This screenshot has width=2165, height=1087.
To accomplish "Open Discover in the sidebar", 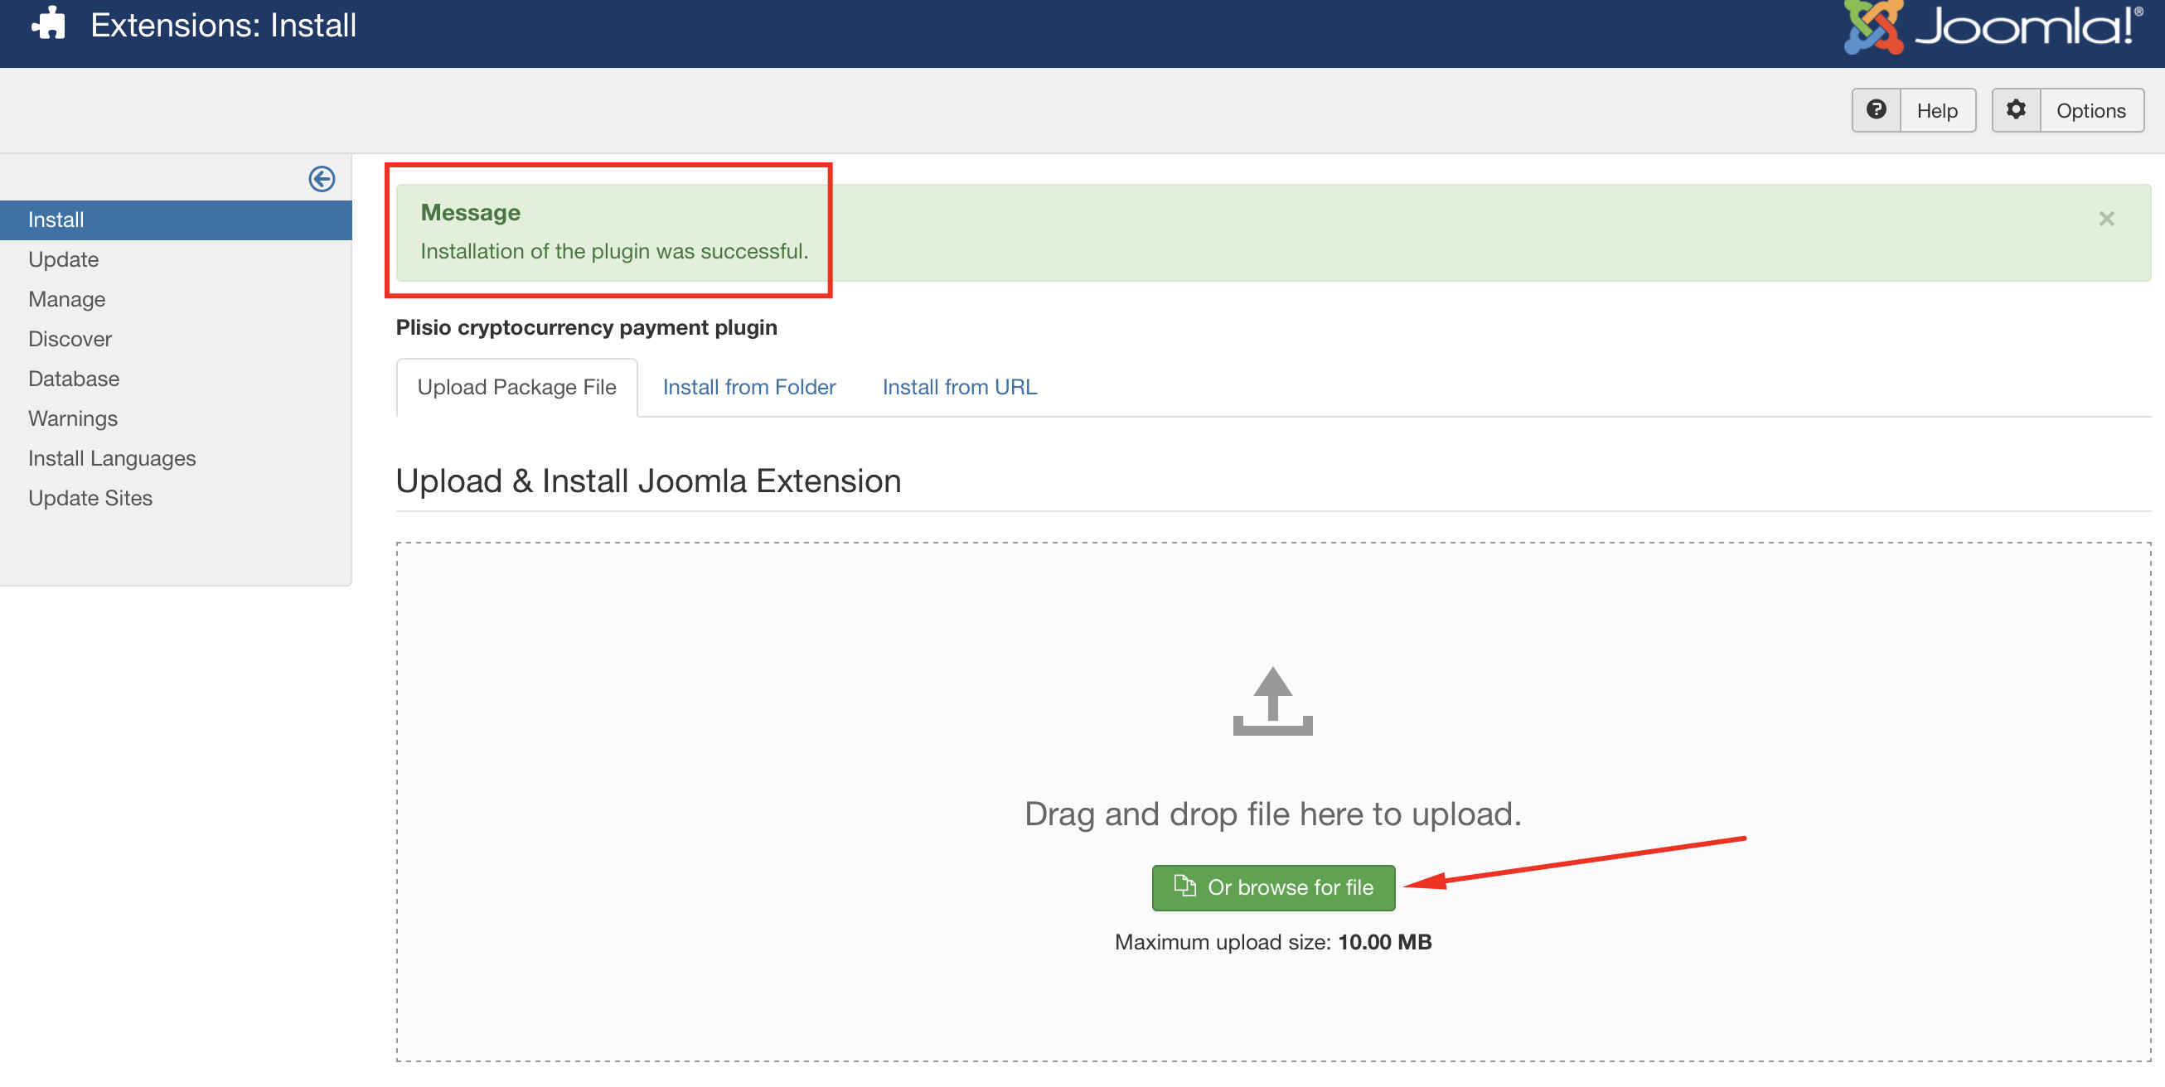I will click(176, 340).
